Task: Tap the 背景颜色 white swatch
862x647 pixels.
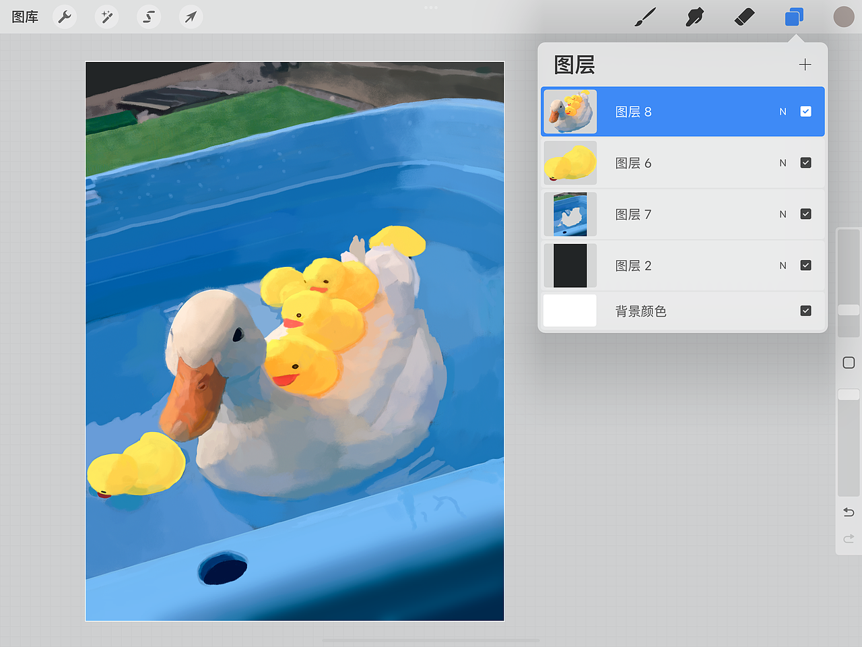Action: (x=570, y=311)
